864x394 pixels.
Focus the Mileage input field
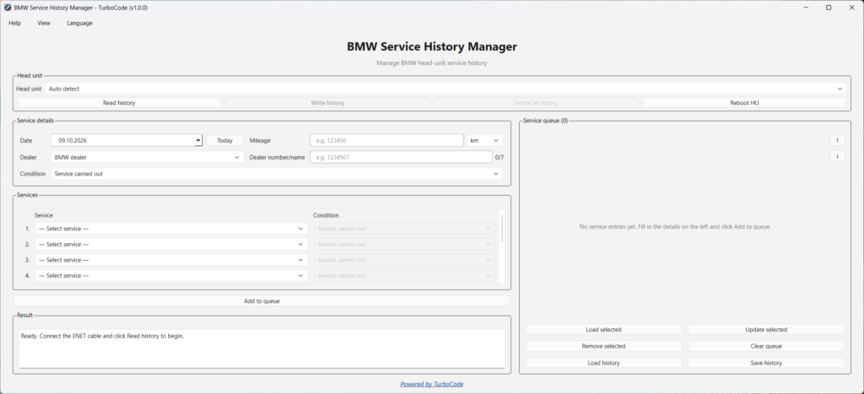[x=386, y=141]
